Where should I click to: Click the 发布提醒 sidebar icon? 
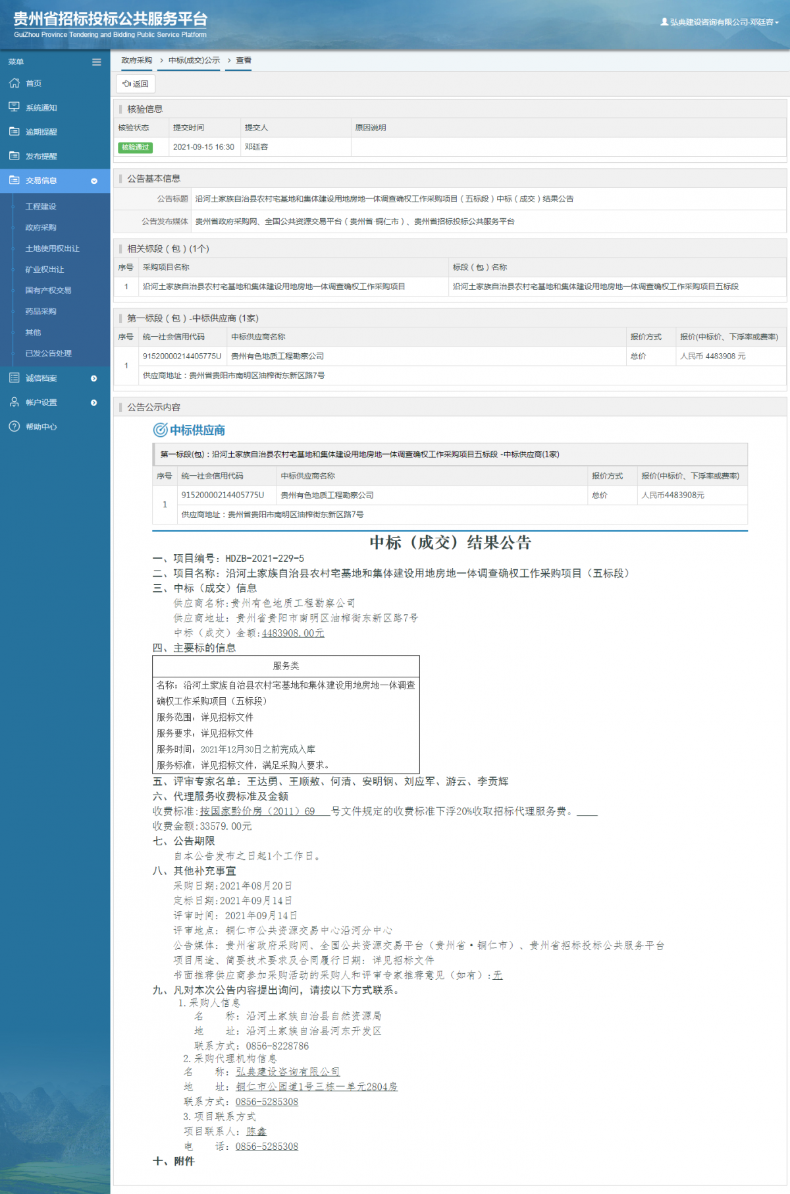tap(14, 156)
